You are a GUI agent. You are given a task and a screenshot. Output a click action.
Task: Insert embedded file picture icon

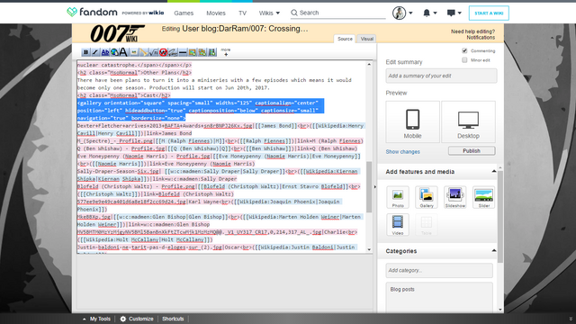(134, 52)
